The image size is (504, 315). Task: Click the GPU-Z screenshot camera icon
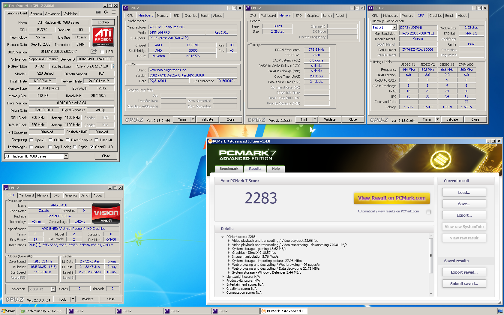[x=98, y=12]
